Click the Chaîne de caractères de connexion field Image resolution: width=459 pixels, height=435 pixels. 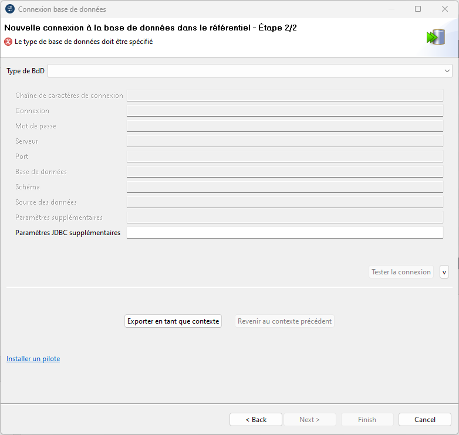pos(285,96)
